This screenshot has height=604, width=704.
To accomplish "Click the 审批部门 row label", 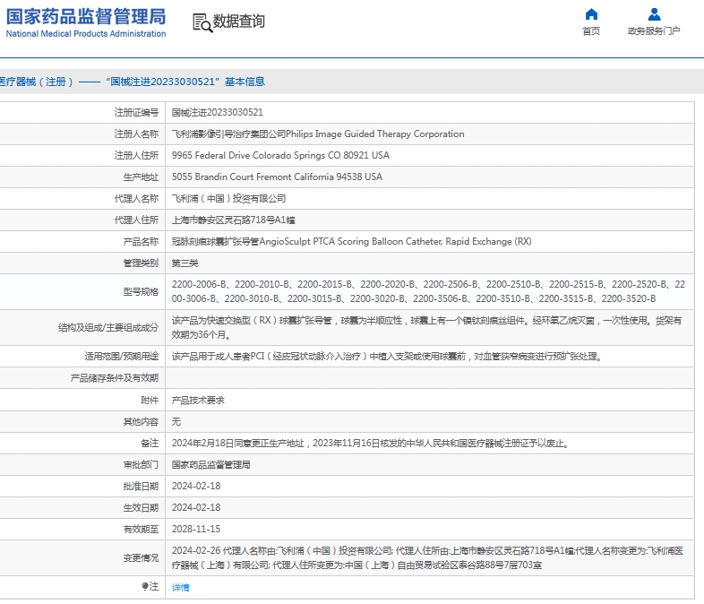I will coord(141,465).
